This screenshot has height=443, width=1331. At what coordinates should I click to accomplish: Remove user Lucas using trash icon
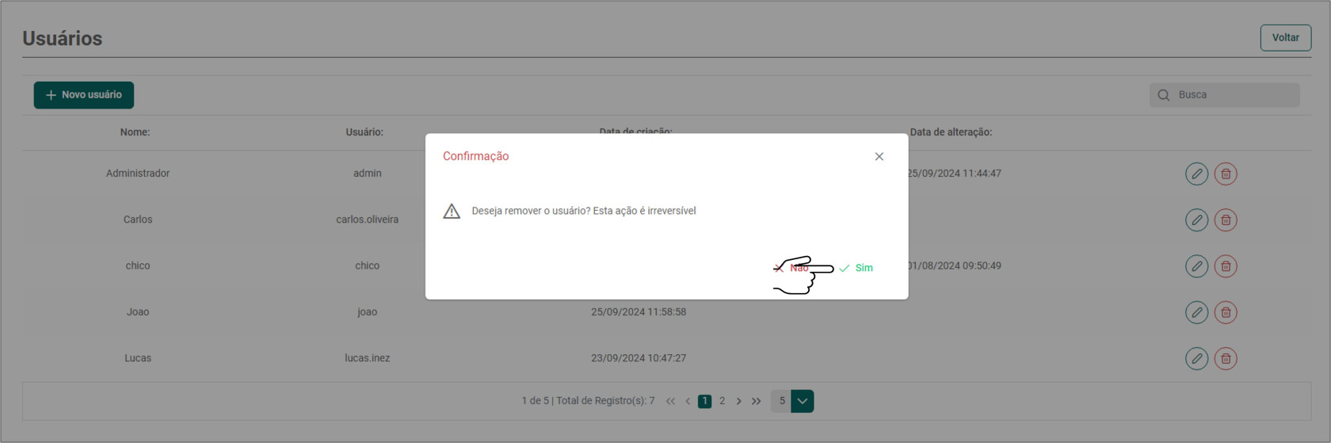point(1226,358)
